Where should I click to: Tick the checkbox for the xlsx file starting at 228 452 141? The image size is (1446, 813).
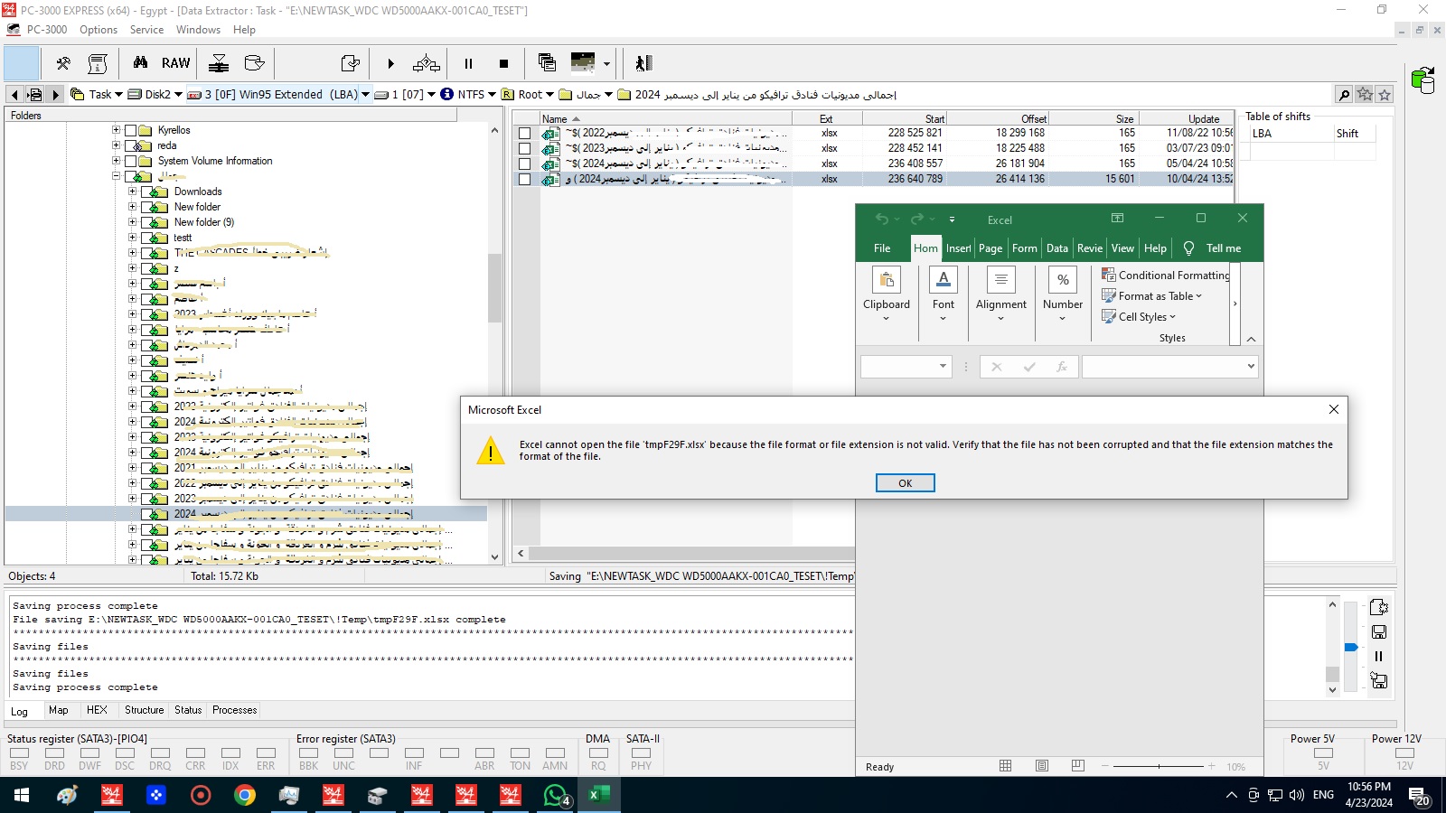click(x=524, y=148)
